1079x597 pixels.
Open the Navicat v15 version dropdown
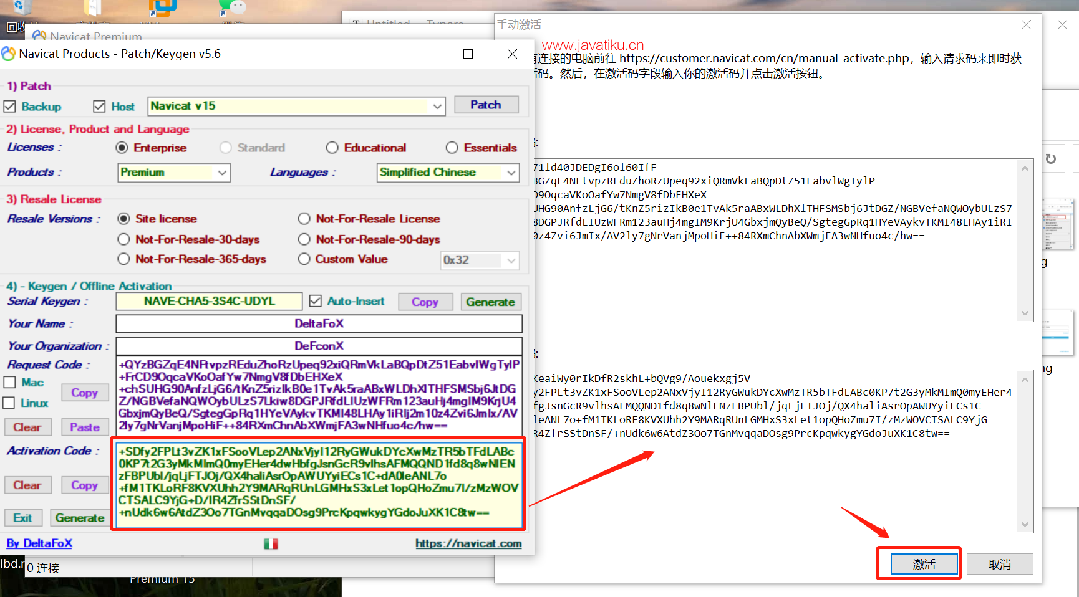[437, 106]
